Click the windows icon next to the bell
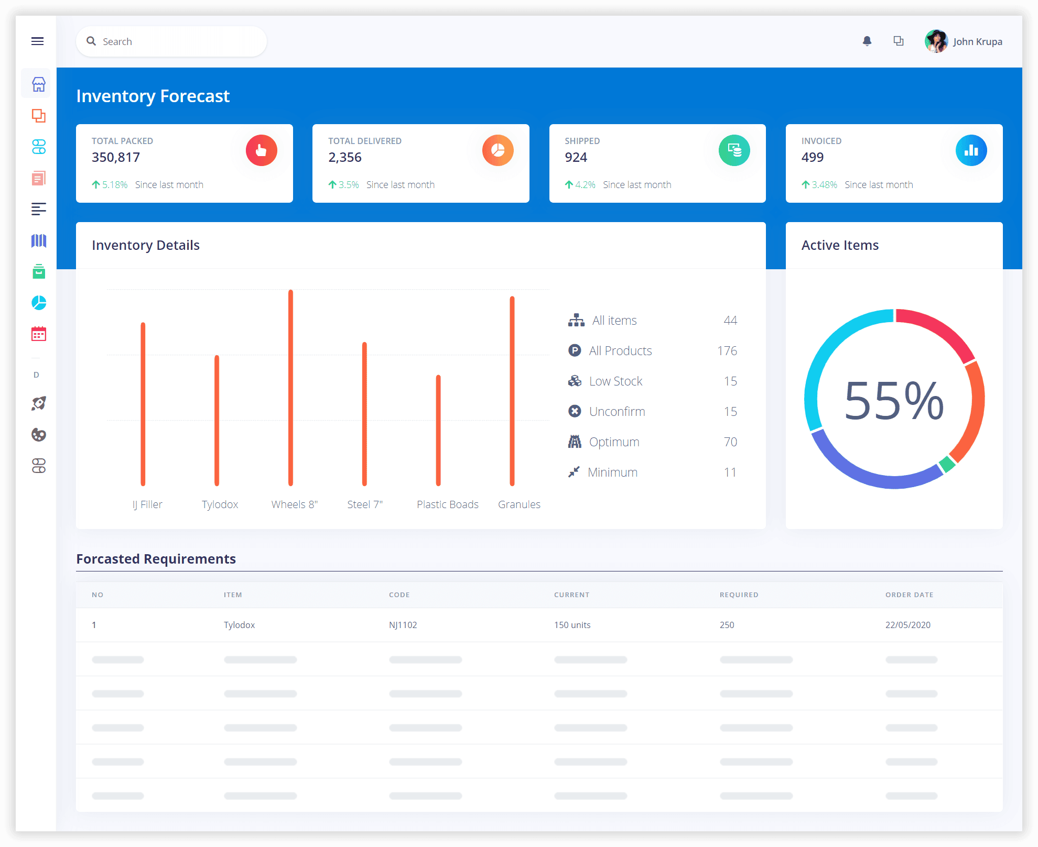This screenshot has width=1038, height=847. pyautogui.click(x=899, y=41)
